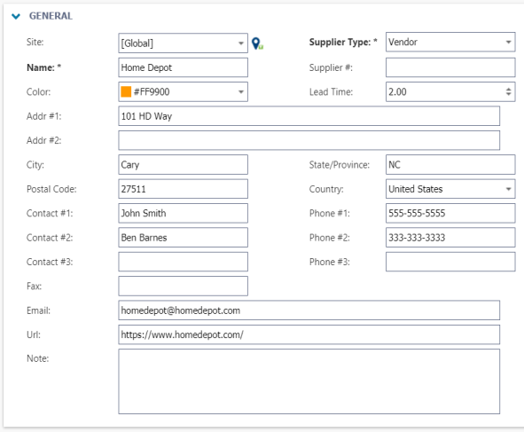Viewport: 524px width, 432px height.
Task: Click the Name field containing Home Depot
Action: coord(183,67)
